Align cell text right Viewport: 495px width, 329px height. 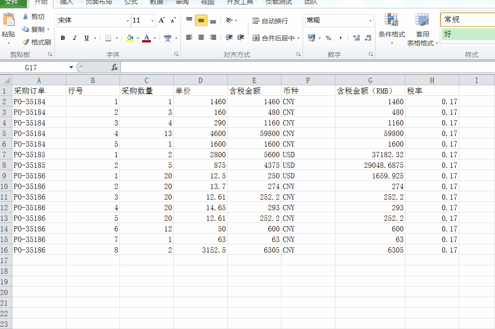click(x=213, y=38)
